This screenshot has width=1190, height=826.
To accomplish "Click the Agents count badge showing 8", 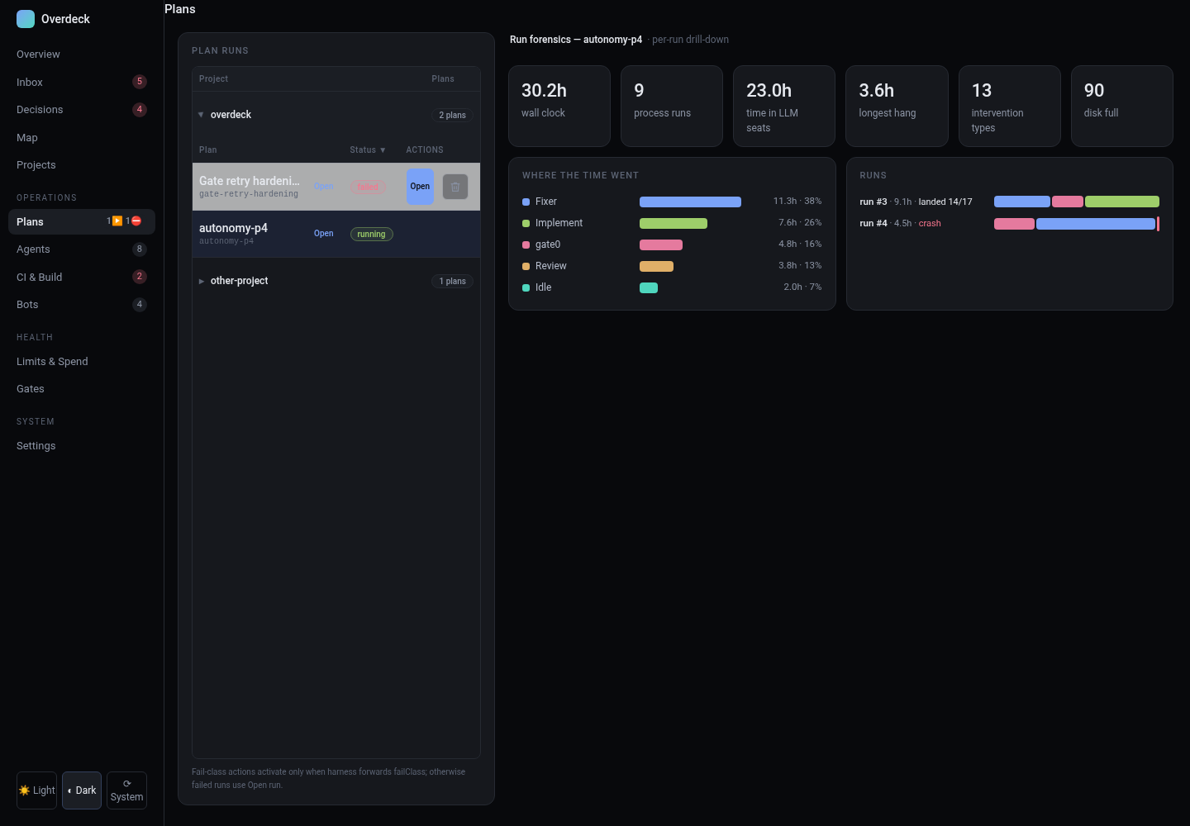I will coord(140,249).
